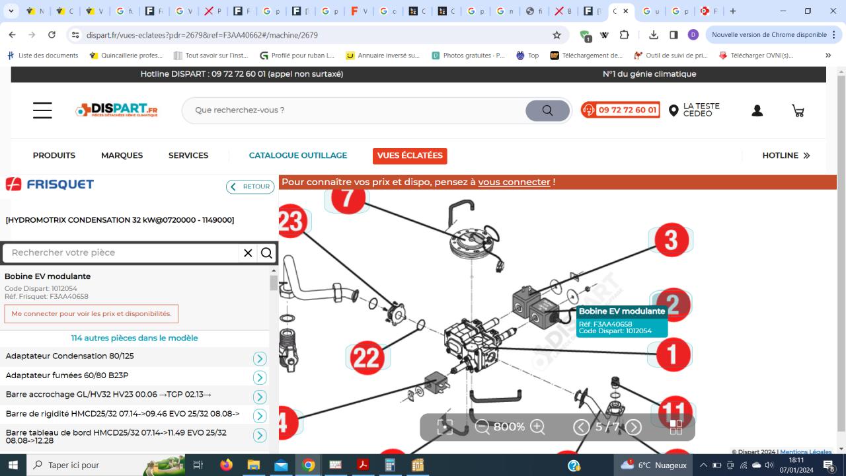Go back to the previous page
Viewport: 846px width, 476px height.
point(13,35)
